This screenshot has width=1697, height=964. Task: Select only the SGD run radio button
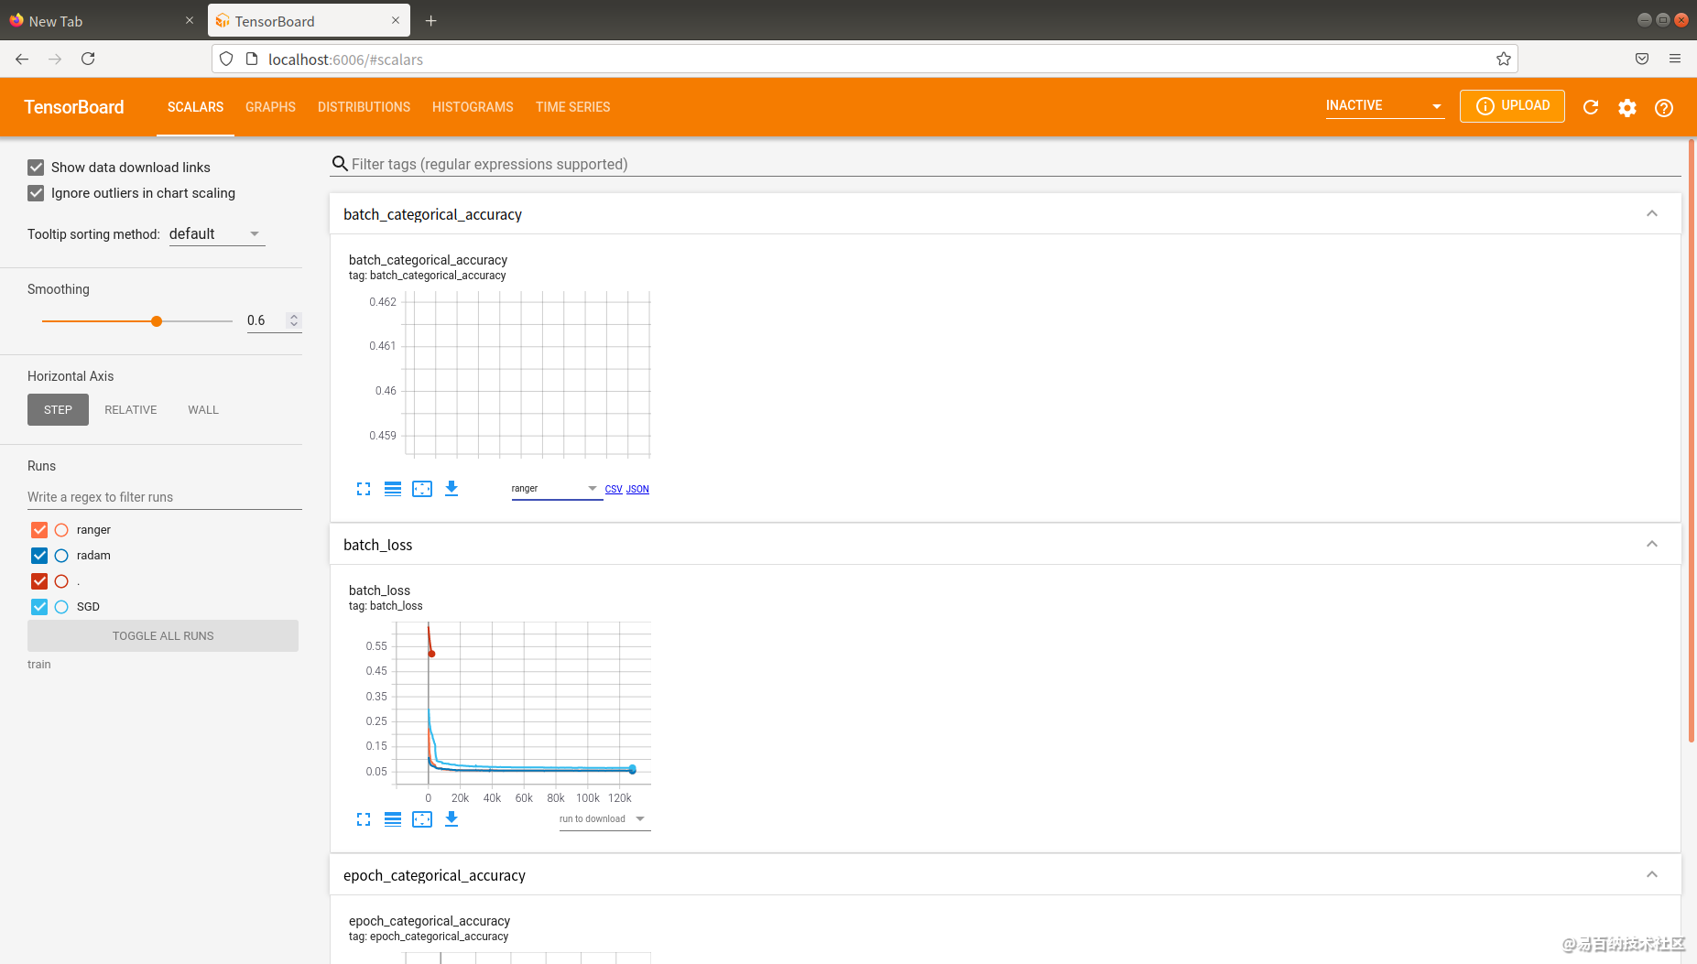pyautogui.click(x=61, y=607)
